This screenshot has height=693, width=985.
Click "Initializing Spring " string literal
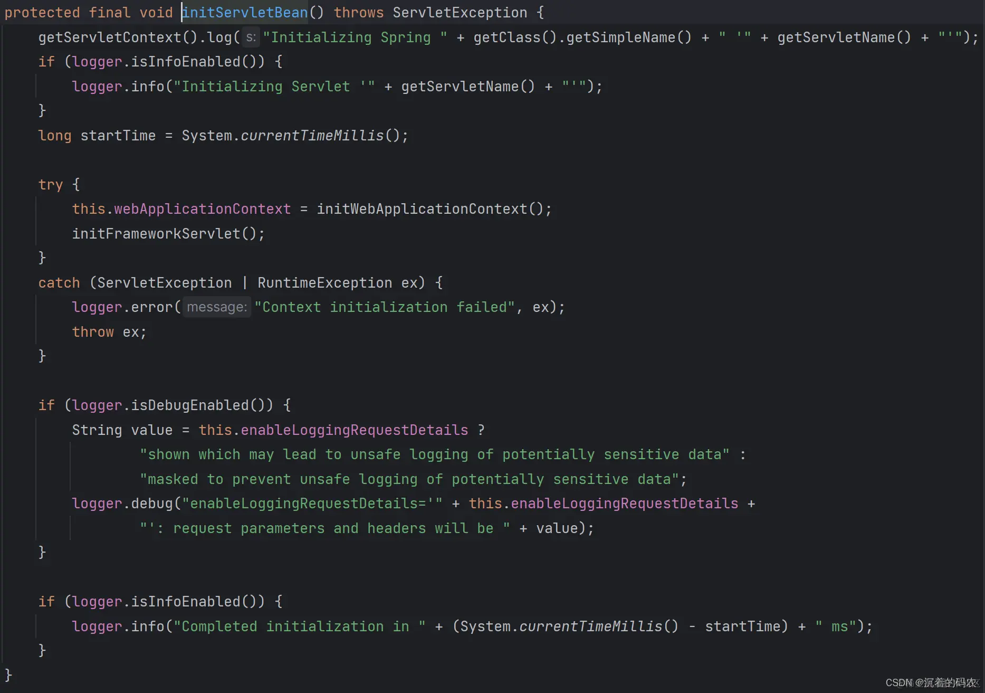[355, 37]
